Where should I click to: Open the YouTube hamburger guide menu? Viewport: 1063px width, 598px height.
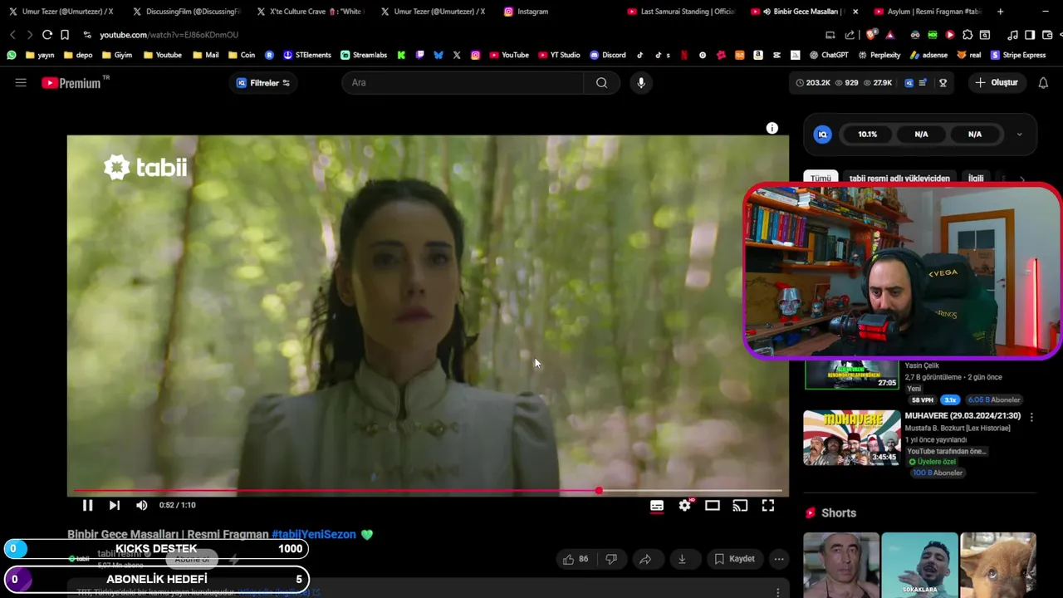pyautogui.click(x=21, y=82)
